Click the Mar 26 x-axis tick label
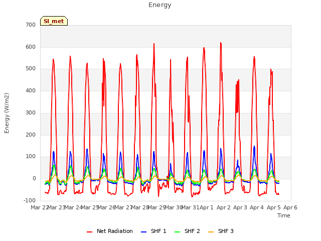This screenshot has width=321, height=241. point(107,207)
